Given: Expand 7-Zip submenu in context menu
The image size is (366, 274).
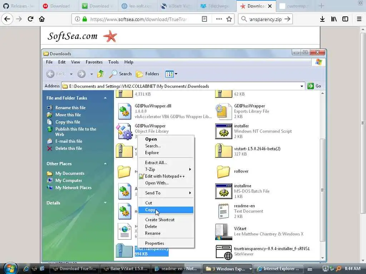Looking at the screenshot, I should click(166, 169).
